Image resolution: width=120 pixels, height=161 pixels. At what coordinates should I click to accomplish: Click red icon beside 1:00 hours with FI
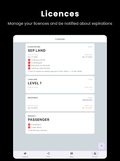tap(29, 68)
